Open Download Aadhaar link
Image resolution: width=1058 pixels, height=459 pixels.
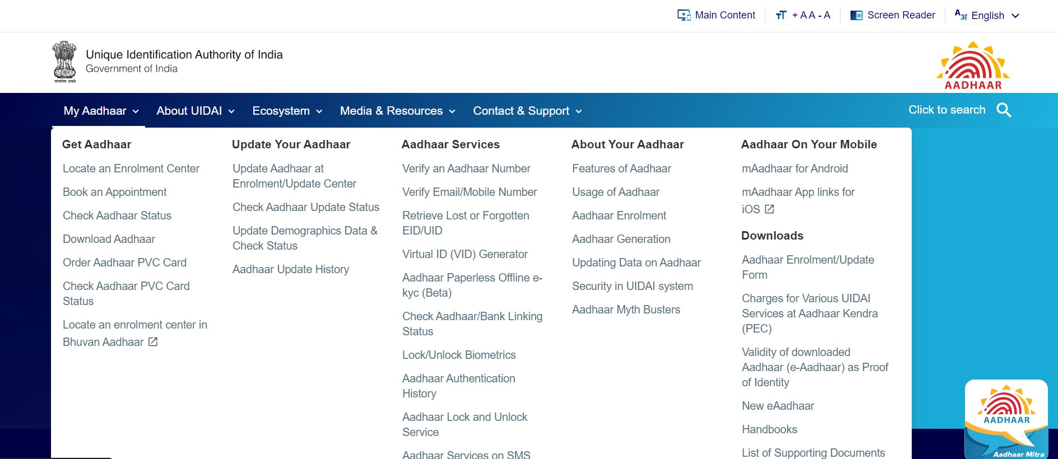tap(109, 239)
